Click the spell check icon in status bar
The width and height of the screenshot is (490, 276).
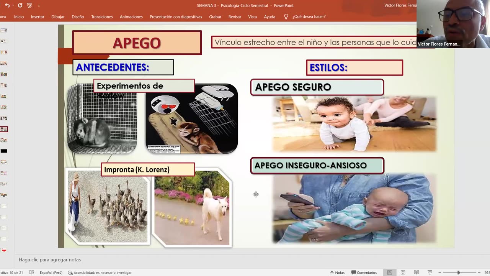32,273
